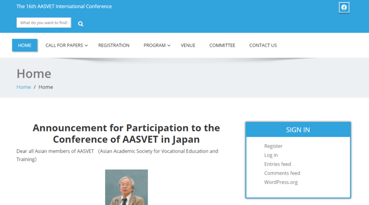Click the Register link in Sign In
Viewport: 369px width, 205px height.
(x=273, y=146)
